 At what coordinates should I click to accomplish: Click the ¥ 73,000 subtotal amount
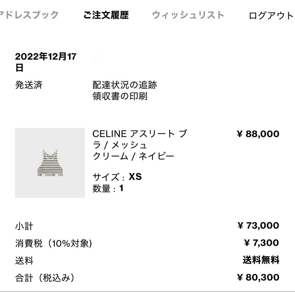click(258, 226)
